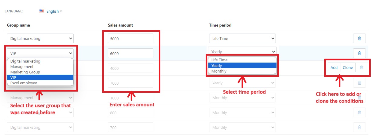Screen dimensions: 371x136
Task: Click the Clone condition button
Action: click(348, 68)
